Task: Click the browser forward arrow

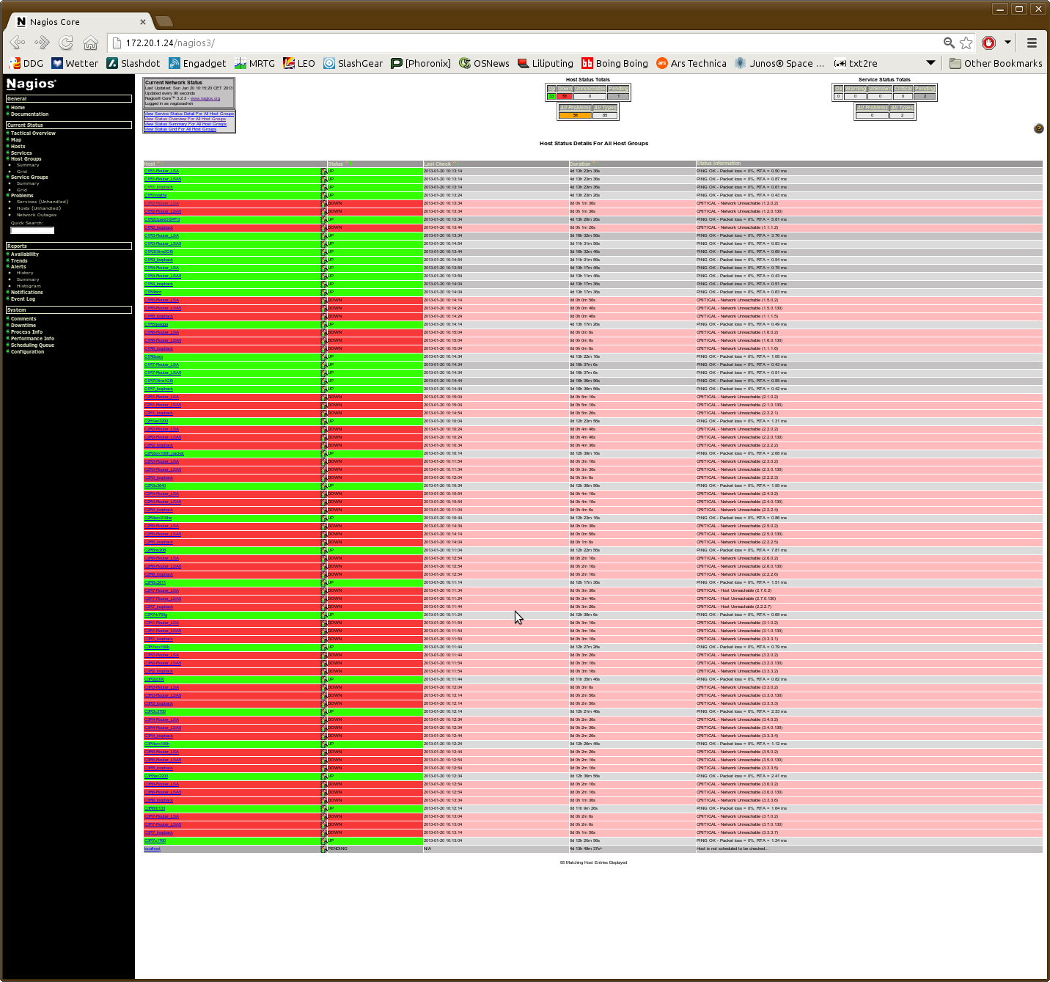Action: coord(42,43)
